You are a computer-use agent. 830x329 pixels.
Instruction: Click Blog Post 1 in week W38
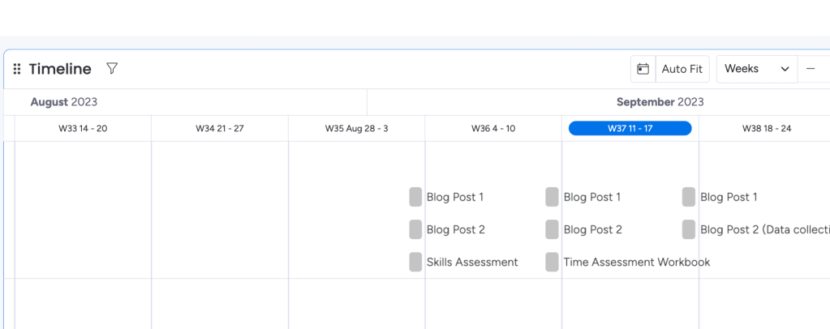pos(728,197)
